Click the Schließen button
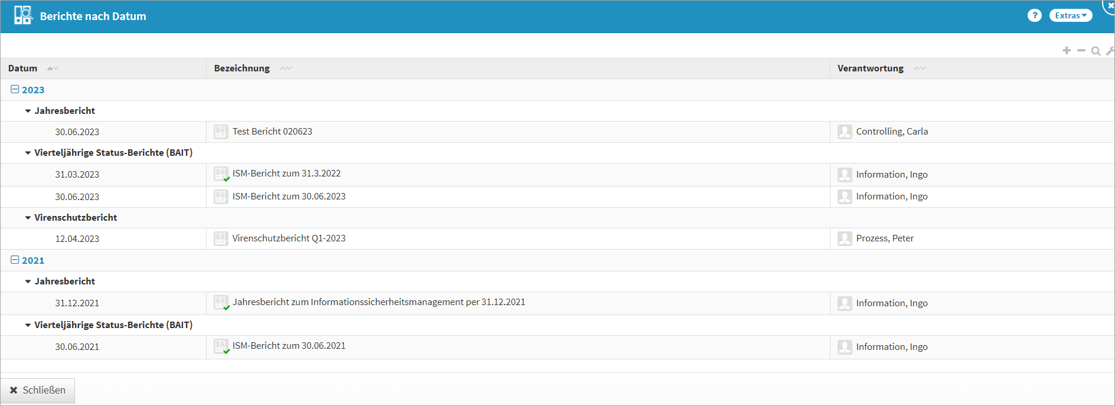Screen dimensions: 1115x406 pos(38,390)
